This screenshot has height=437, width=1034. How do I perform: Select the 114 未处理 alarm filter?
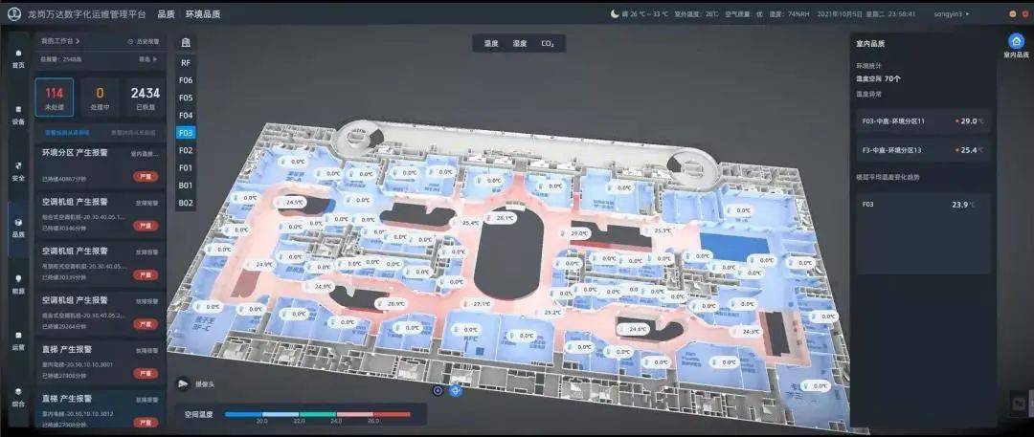[x=55, y=97]
